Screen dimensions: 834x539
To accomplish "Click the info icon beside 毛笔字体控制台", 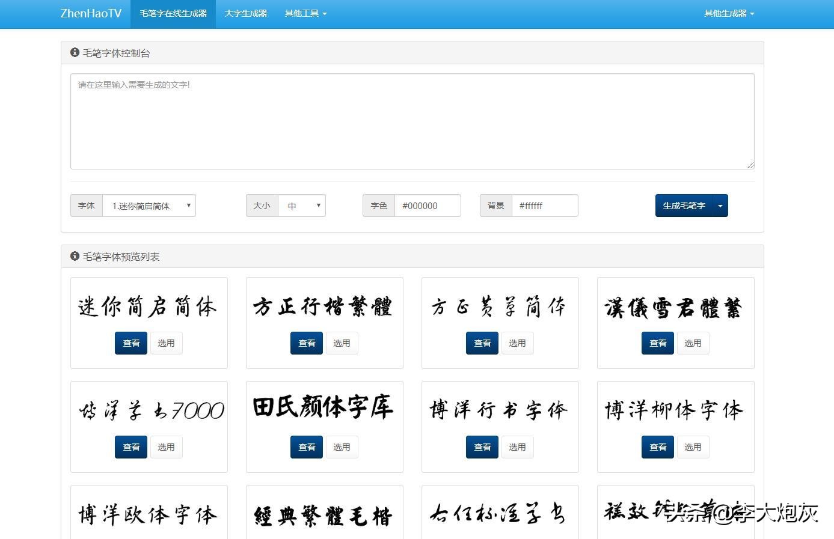I will (75, 52).
